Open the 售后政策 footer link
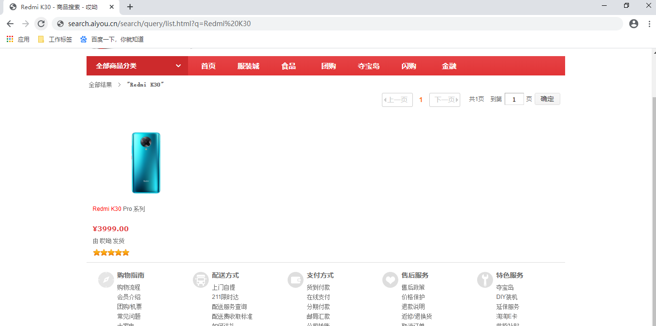This screenshot has width=656, height=326. 413,287
